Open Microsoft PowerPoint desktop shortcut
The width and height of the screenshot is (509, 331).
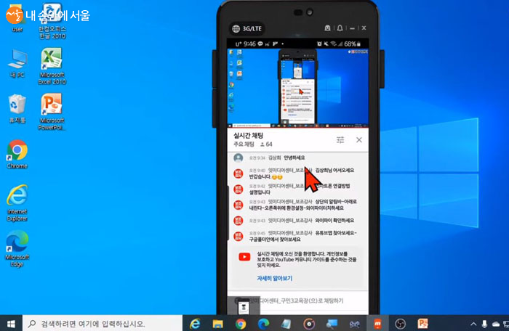52,106
